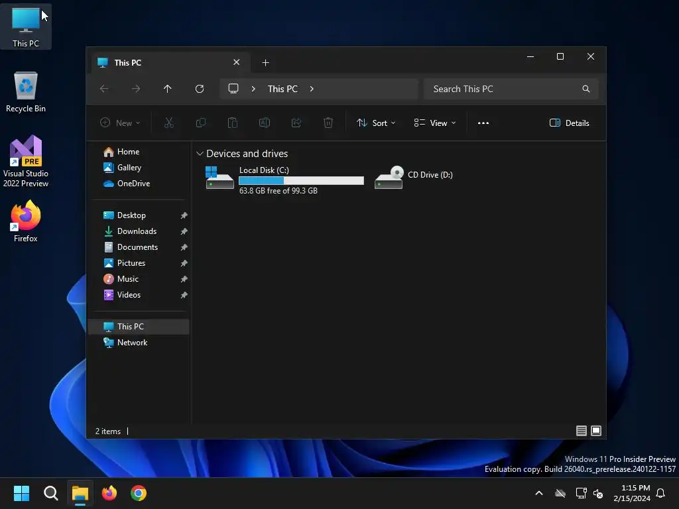Switch to details list view icon in status bar
This screenshot has height=509, width=679.
[x=581, y=431]
